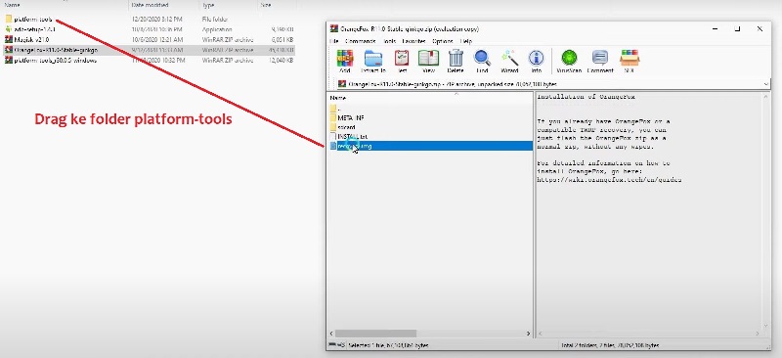Open the File menu in WinRAR
Viewport: 782px width, 358px height.
coord(333,41)
